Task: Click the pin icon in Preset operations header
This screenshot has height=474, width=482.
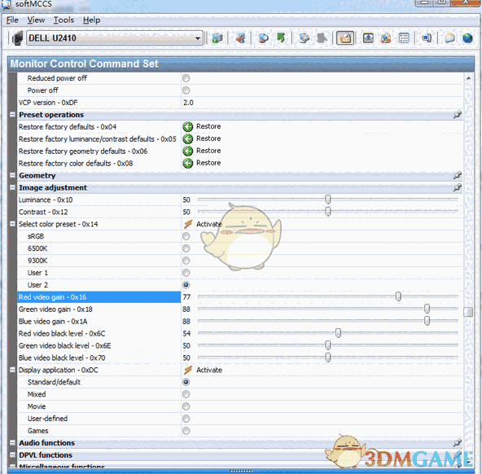Action: pyautogui.click(x=457, y=115)
